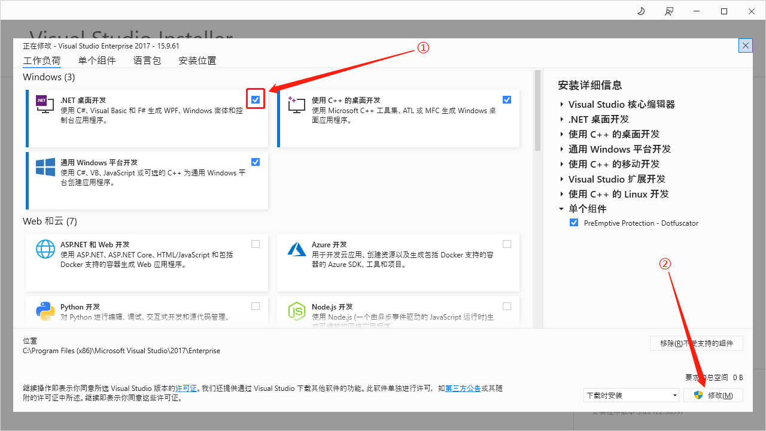Click the Python 开发 logo icon
Screen dimensions: 766x431
click(x=45, y=310)
